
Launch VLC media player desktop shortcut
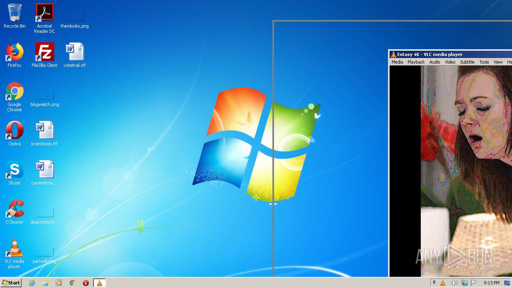(x=14, y=254)
